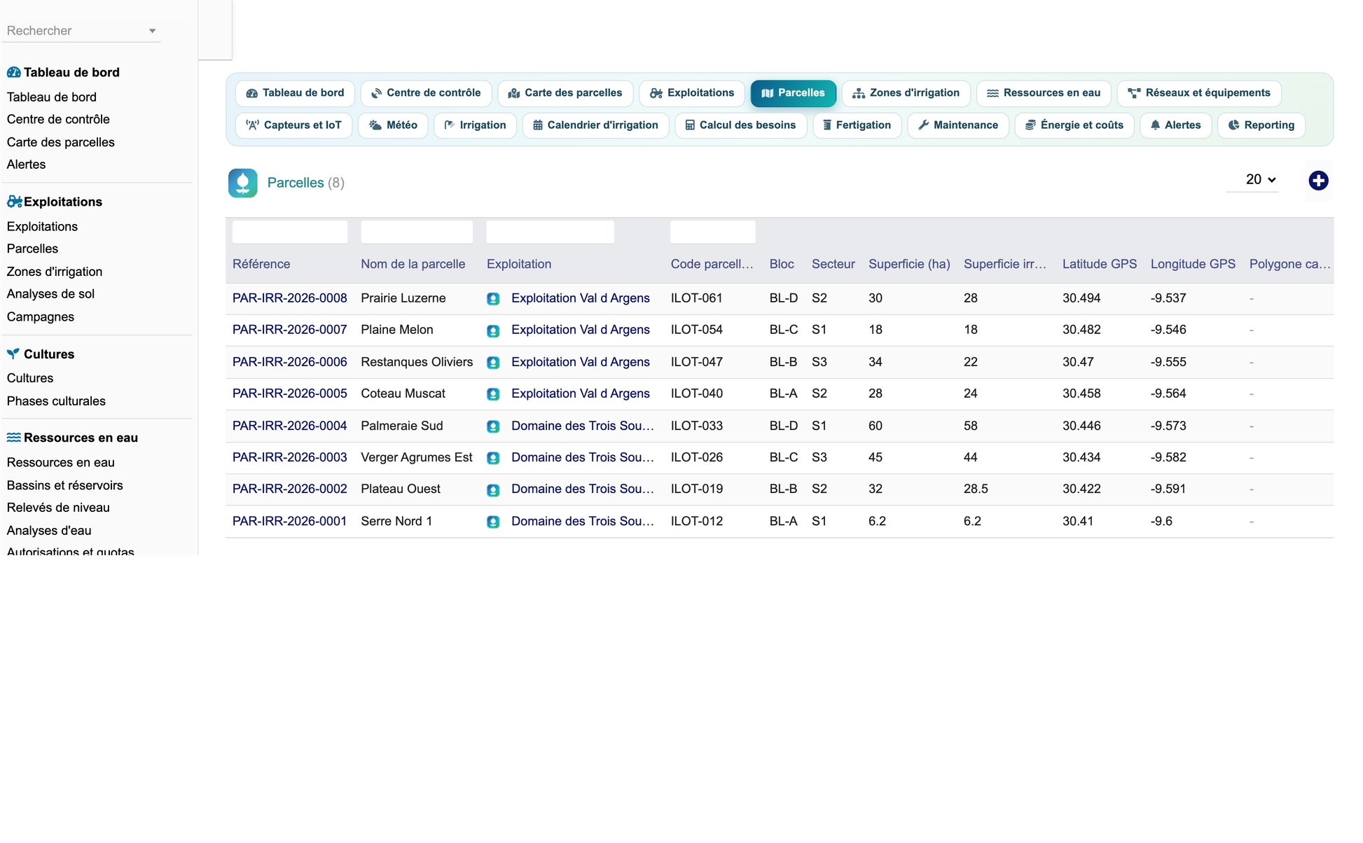Viewport: 1363px width, 843px height.
Task: Go to Réseaux et équipements tab
Action: coord(1199,93)
